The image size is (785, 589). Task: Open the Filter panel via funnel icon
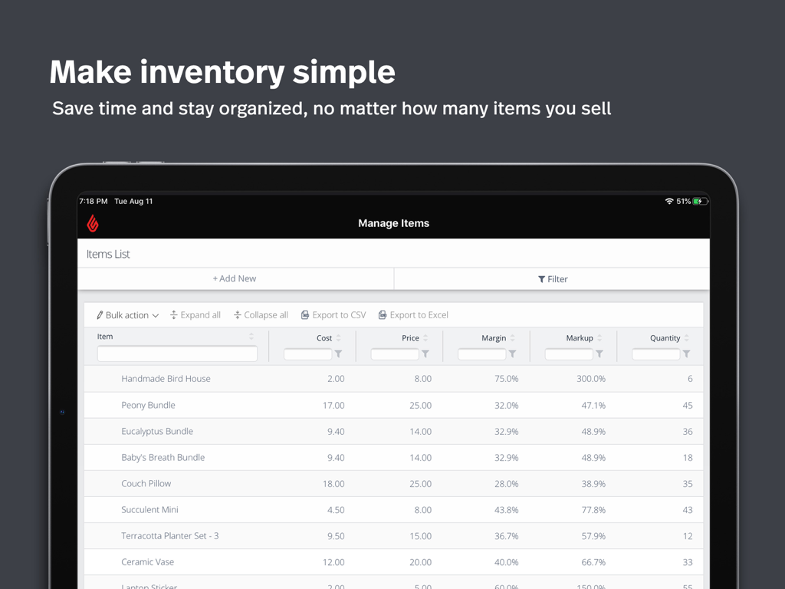(542, 278)
